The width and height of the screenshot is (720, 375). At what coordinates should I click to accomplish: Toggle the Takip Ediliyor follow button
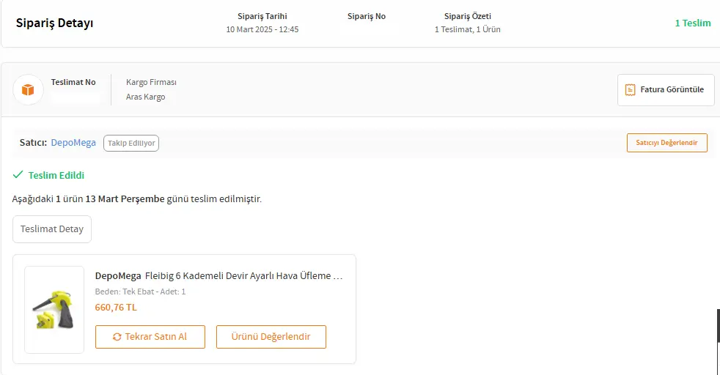(x=131, y=143)
